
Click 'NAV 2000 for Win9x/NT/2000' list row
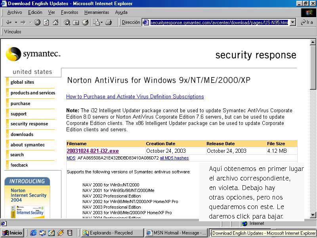[x=111, y=185]
